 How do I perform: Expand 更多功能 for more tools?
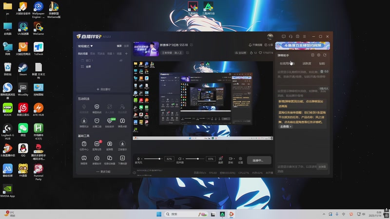pos(103,172)
